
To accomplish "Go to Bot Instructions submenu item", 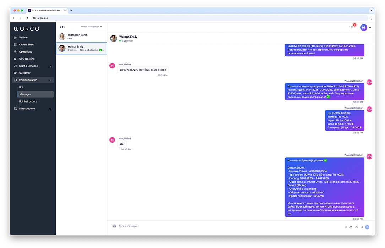I will 28,101.
